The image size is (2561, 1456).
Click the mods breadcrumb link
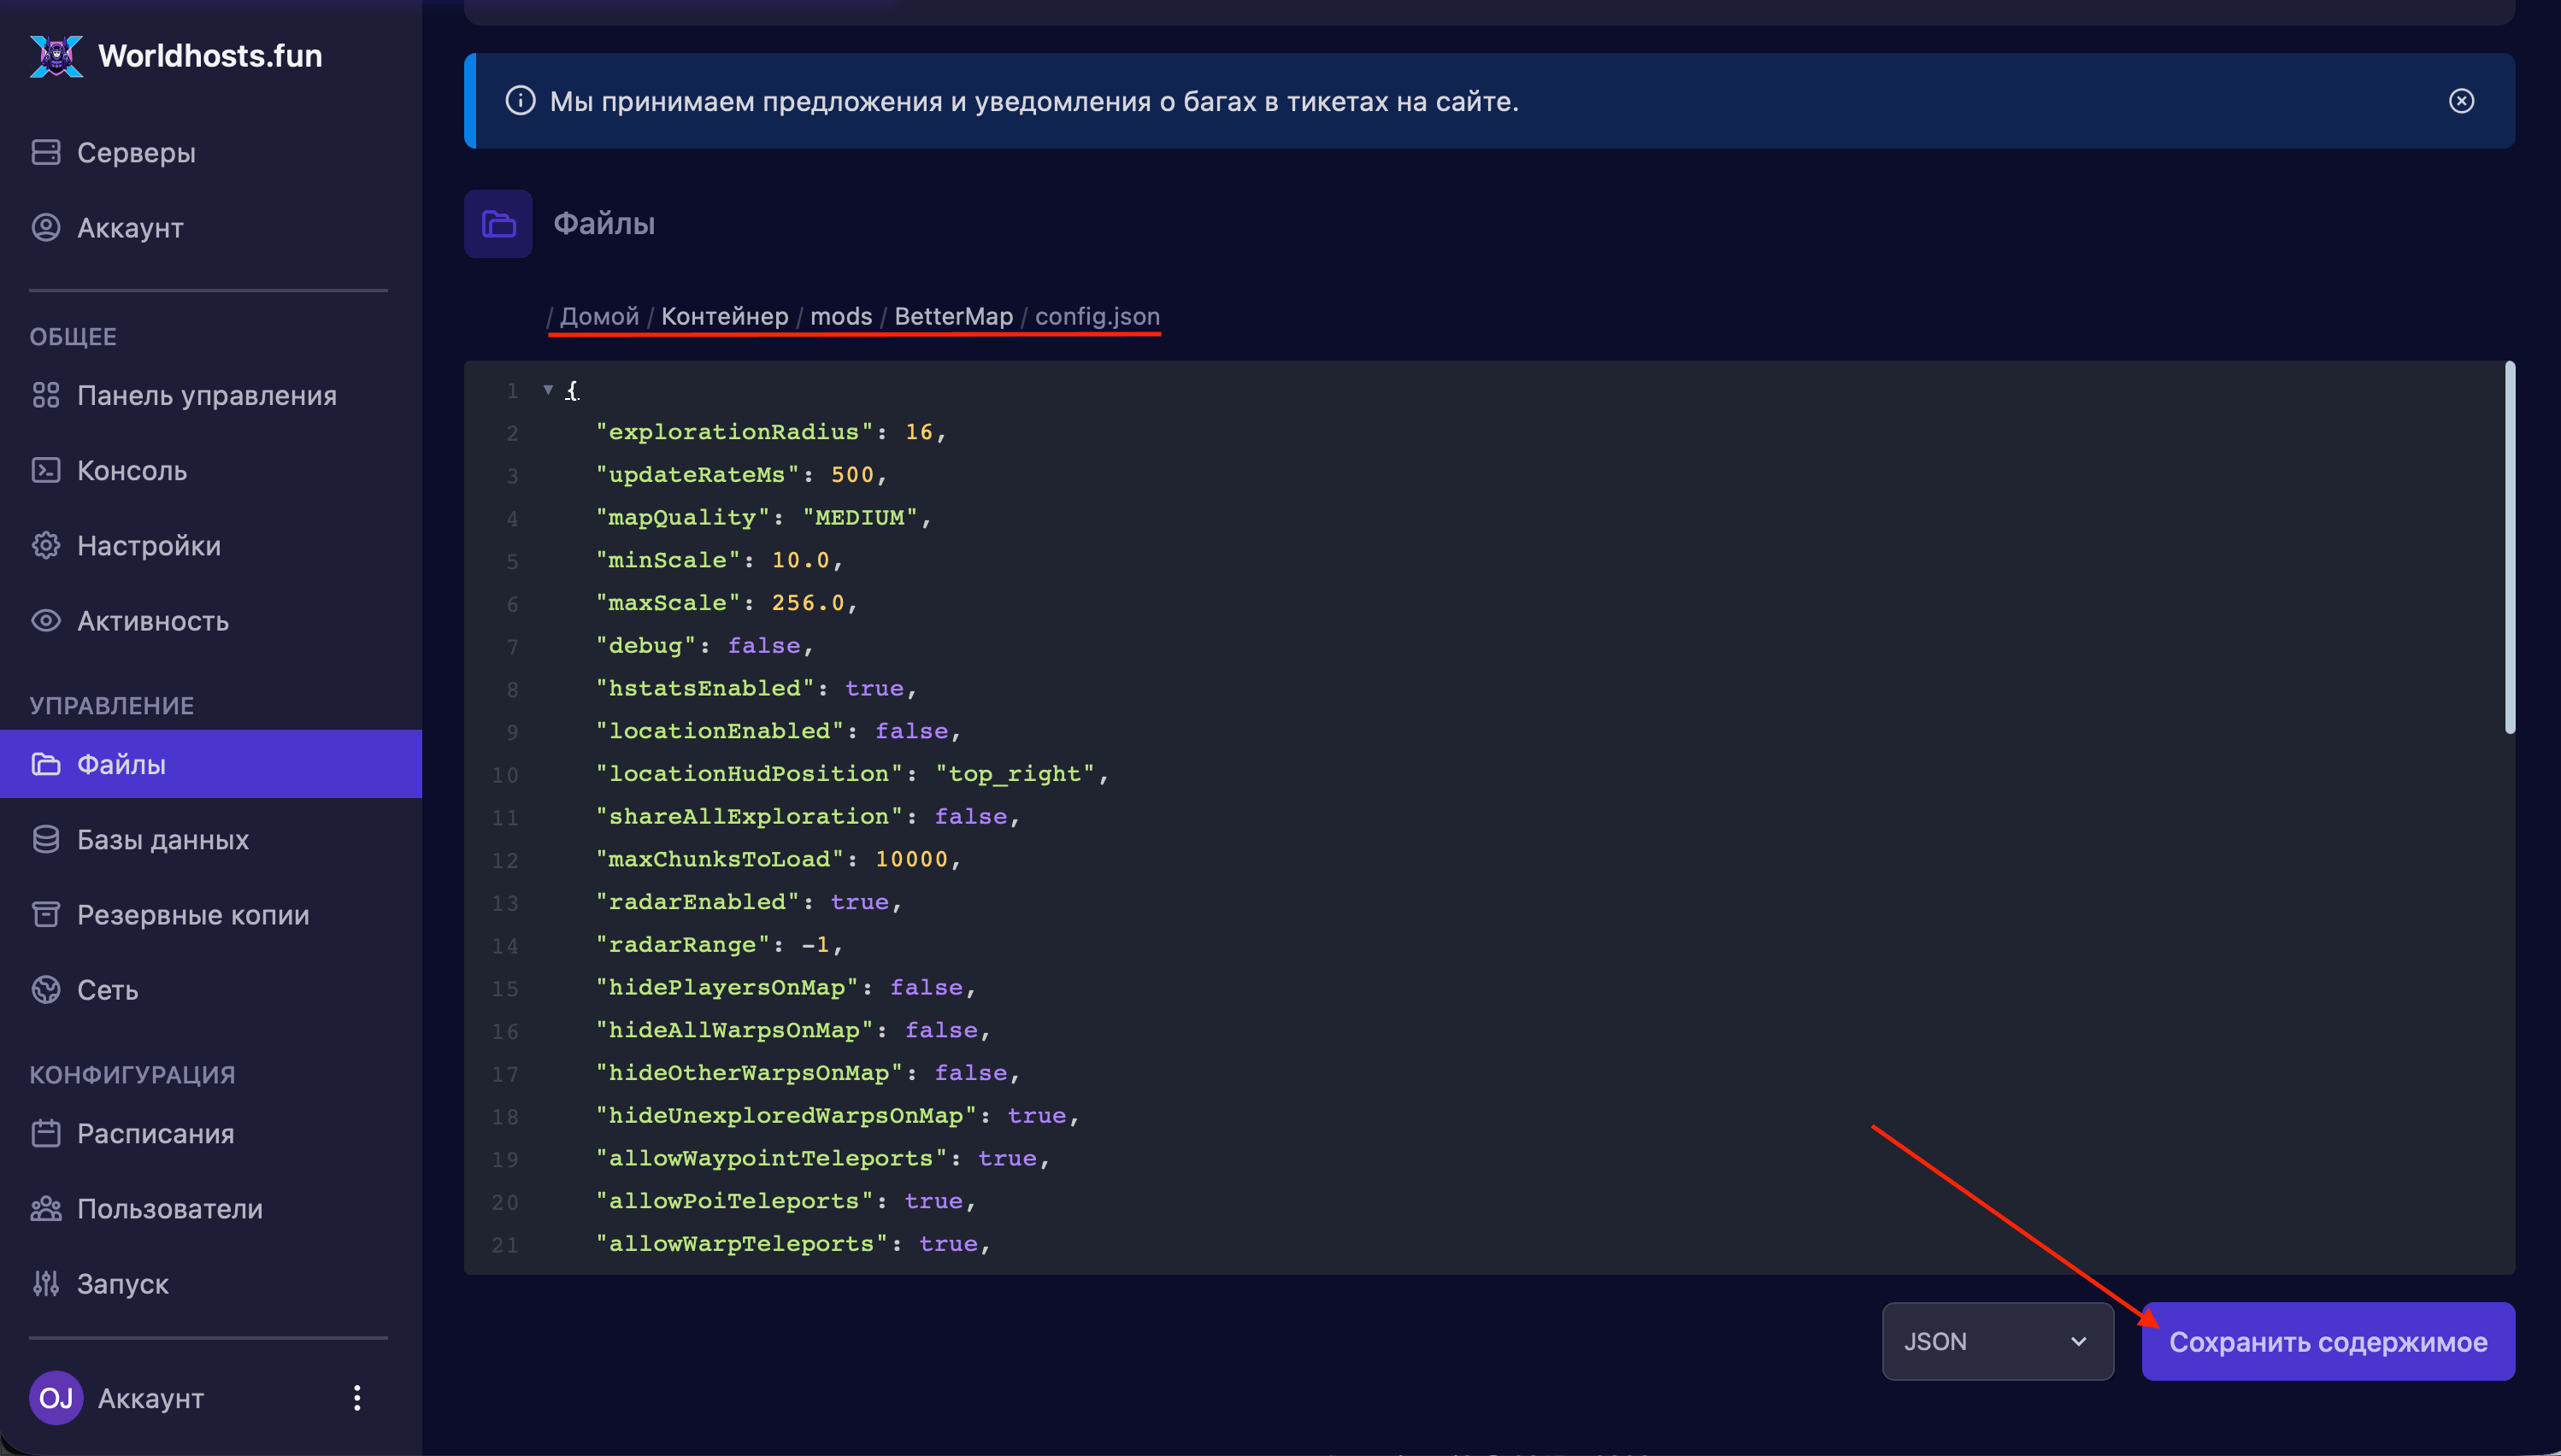(x=840, y=316)
